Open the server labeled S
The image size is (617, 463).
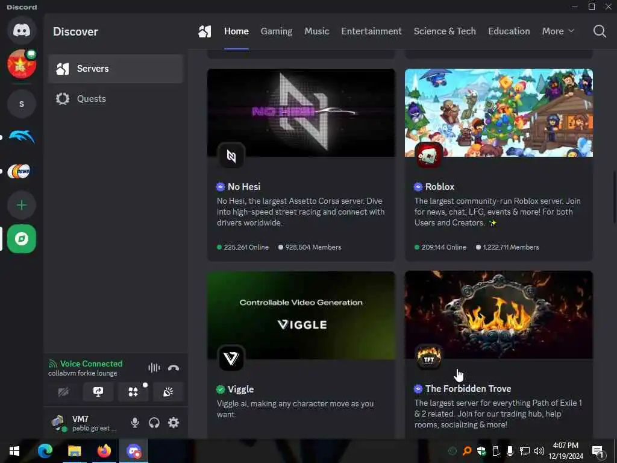[x=22, y=104]
